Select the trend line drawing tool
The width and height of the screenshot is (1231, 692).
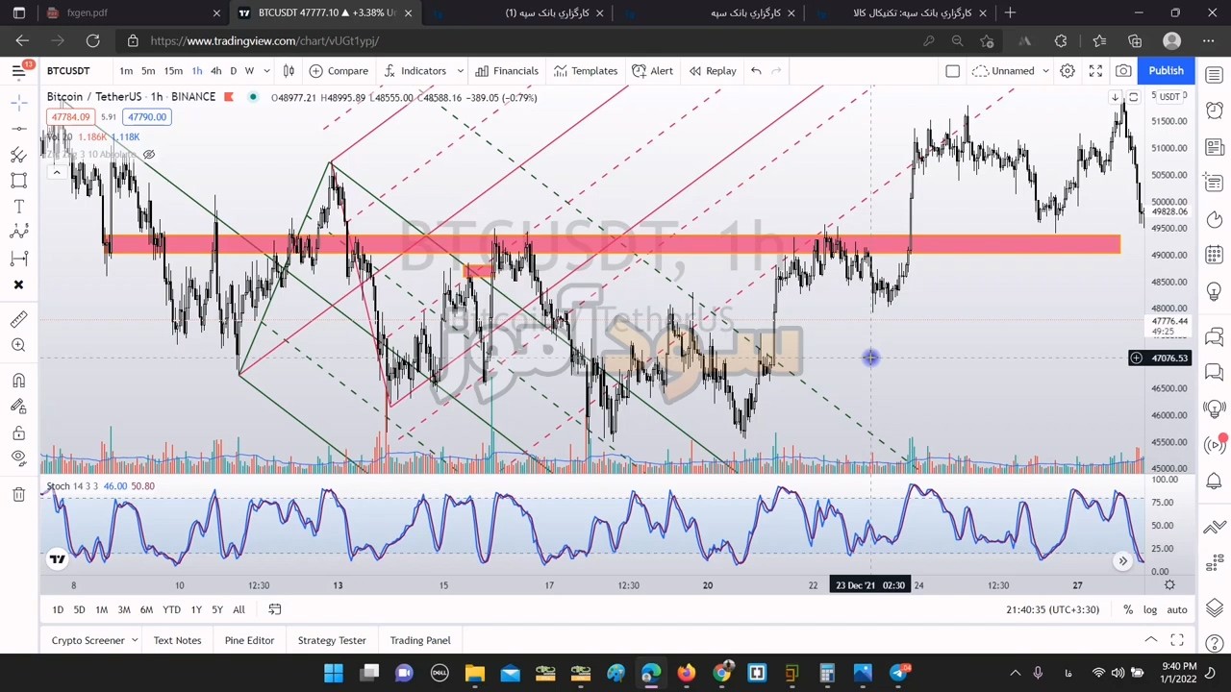18,128
